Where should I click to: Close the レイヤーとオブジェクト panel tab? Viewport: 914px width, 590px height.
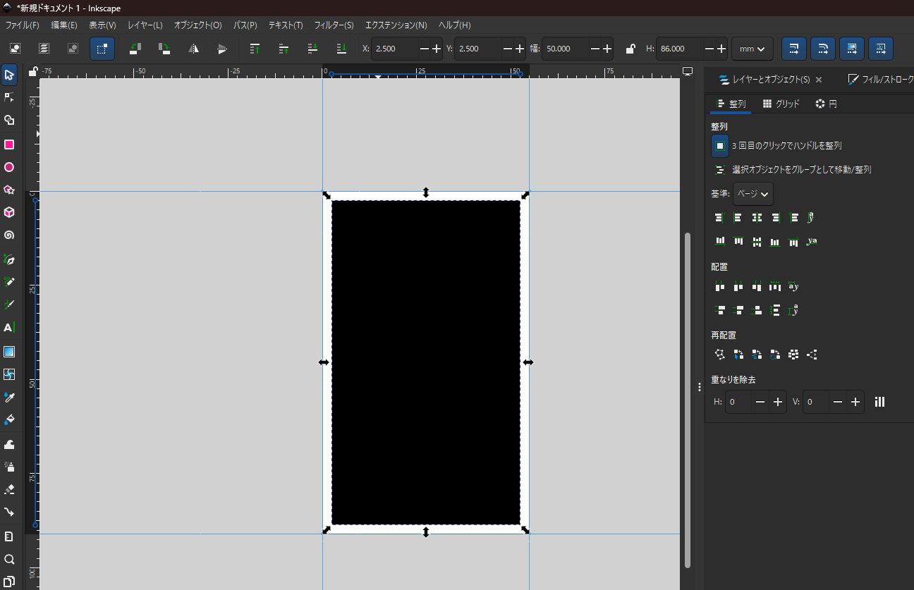coord(819,80)
